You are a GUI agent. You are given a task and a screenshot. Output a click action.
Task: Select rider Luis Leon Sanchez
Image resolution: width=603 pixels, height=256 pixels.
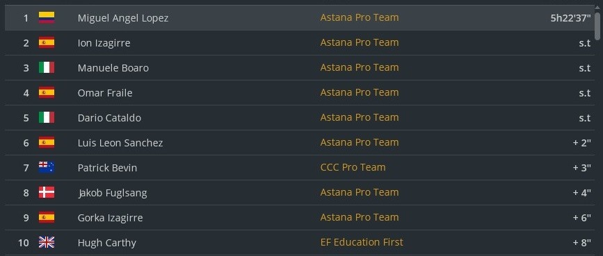click(x=120, y=143)
